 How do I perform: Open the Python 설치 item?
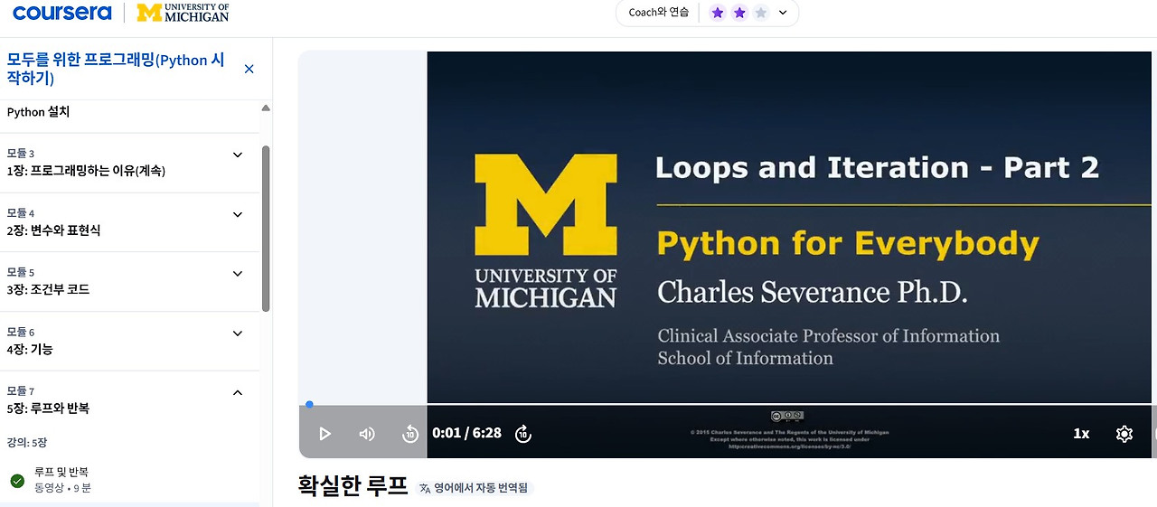38,112
